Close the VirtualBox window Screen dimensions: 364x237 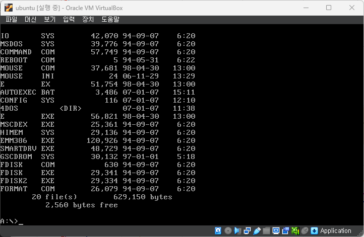point(352,8)
